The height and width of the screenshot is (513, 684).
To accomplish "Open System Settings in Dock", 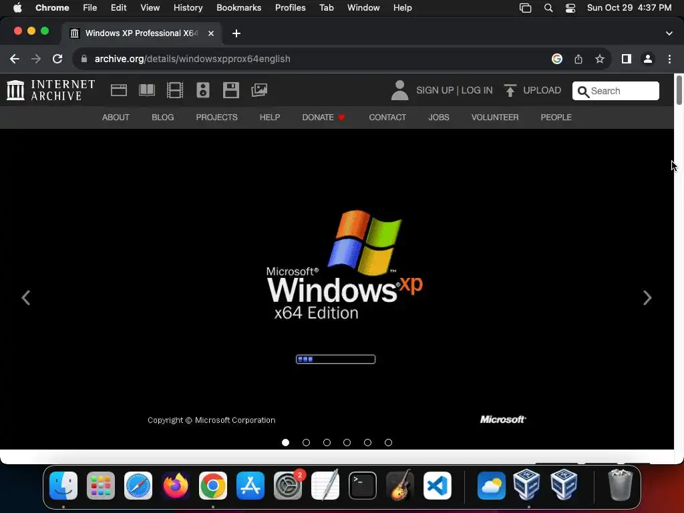I will 288,486.
